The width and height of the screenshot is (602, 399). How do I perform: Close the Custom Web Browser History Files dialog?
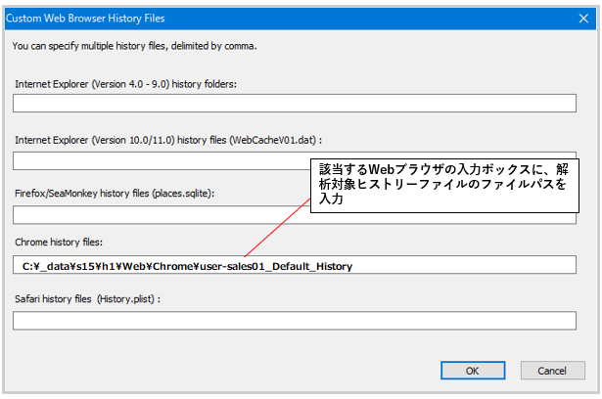(583, 18)
